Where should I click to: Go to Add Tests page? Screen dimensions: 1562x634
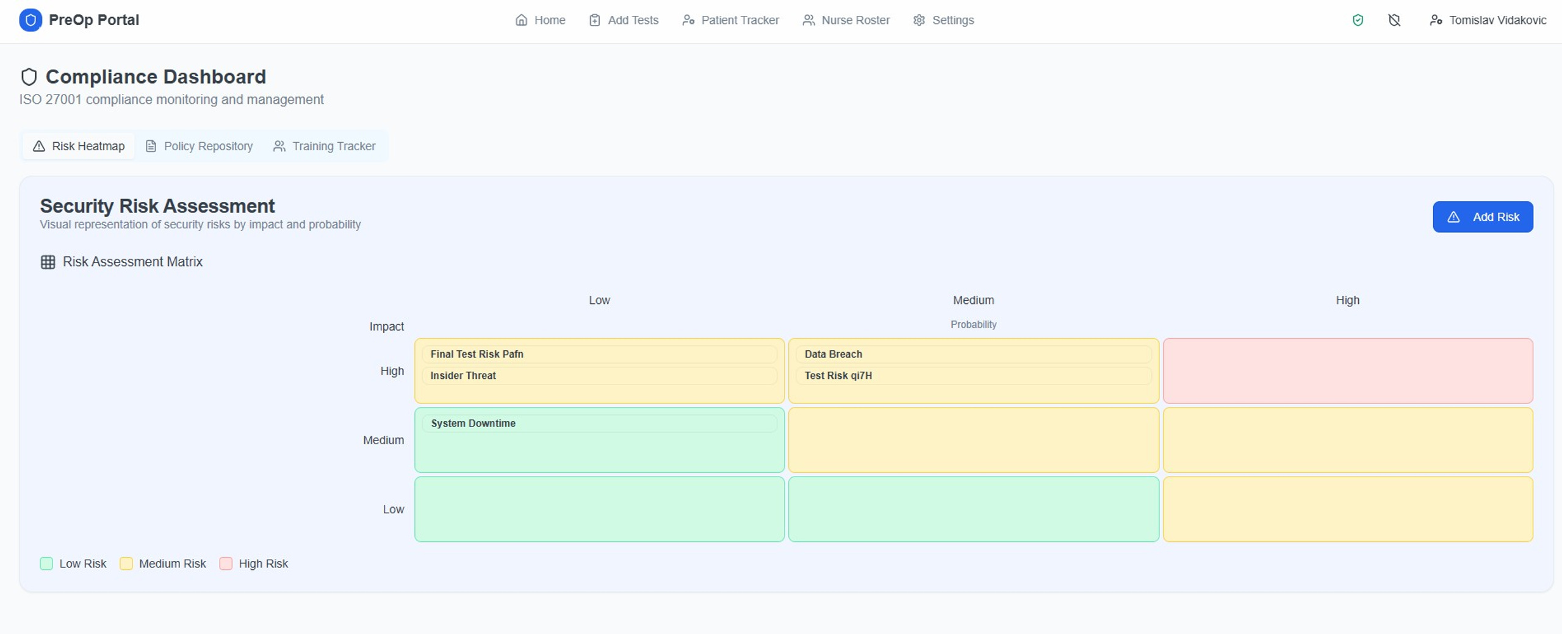[624, 20]
